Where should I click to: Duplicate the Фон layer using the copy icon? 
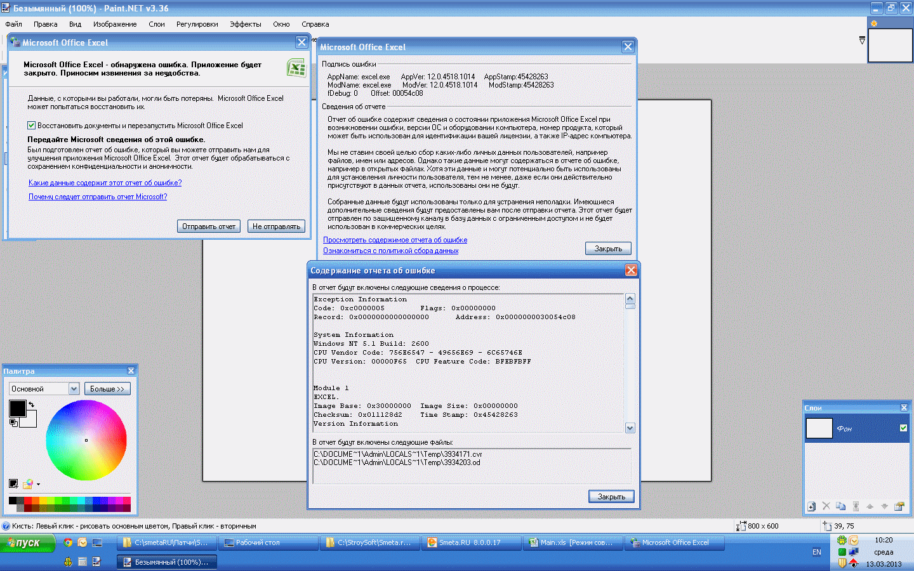(840, 506)
